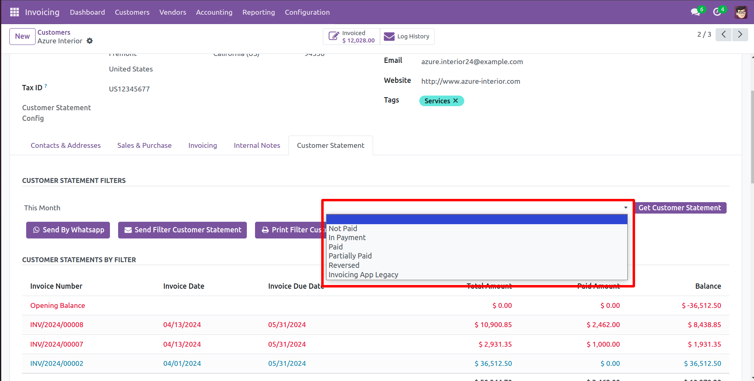Viewport: 754px width, 381px height.
Task: Remove the Services tag with X
Action: coord(456,100)
